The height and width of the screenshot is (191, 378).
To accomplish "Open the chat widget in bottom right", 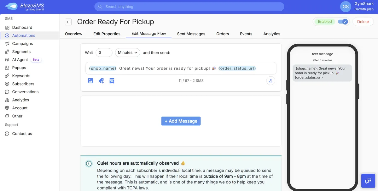I will point(368,181).
